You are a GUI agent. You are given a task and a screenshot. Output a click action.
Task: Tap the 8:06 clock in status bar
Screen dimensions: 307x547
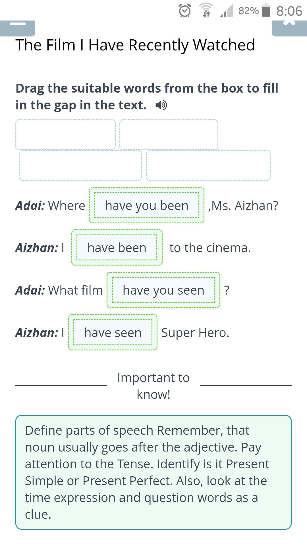(289, 11)
